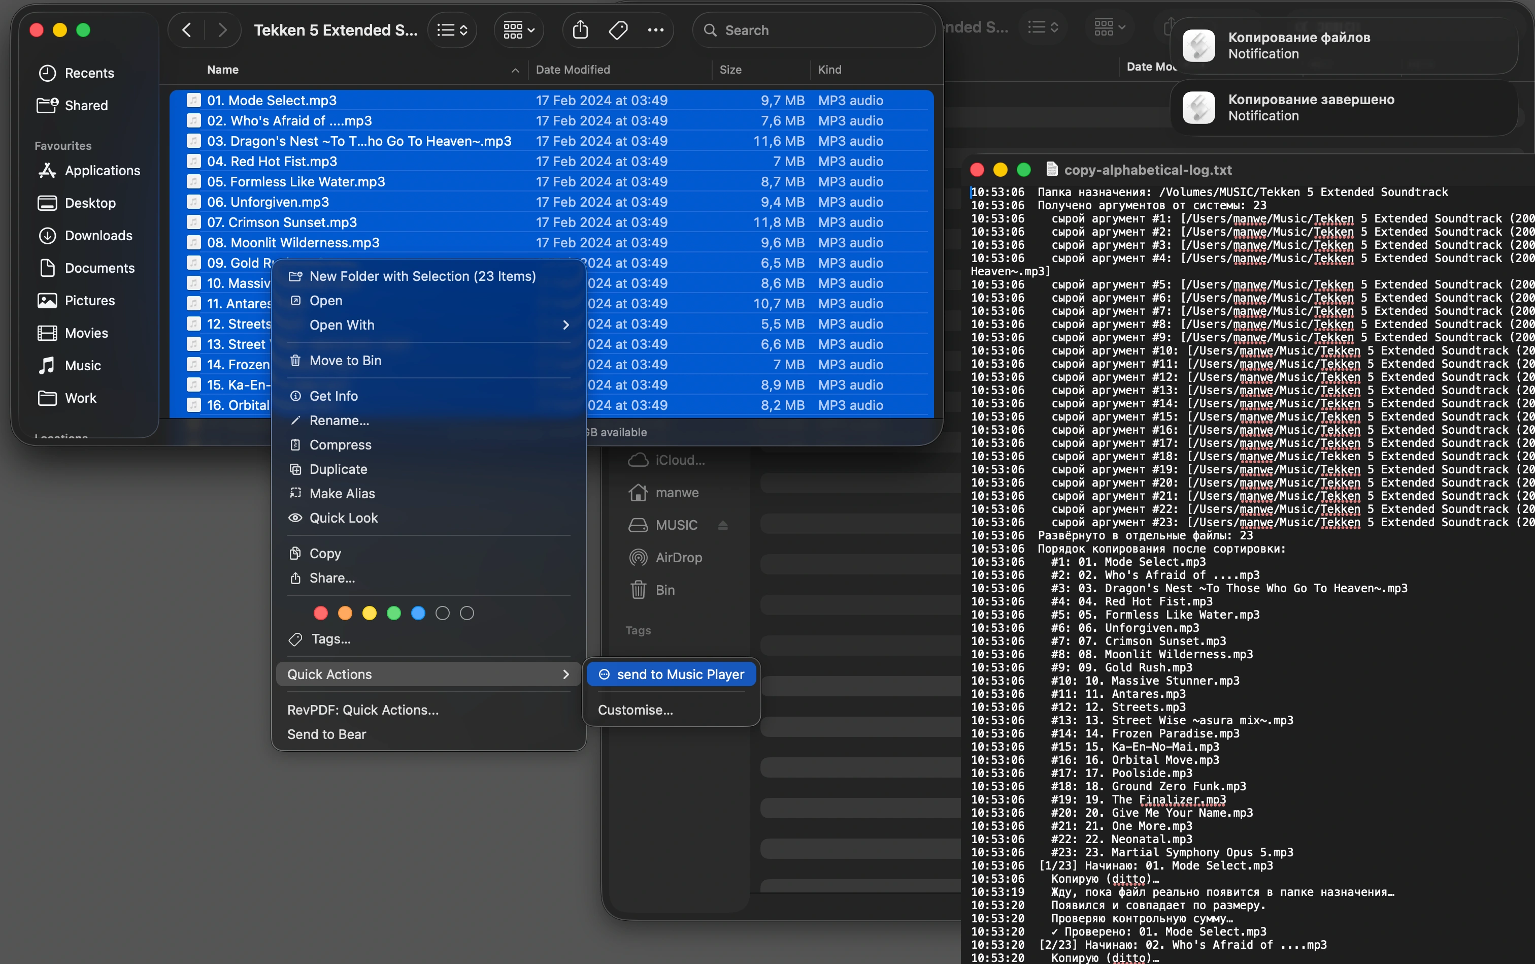Apply the blue tag color
Screen dimensions: 1535x964
click(418, 613)
